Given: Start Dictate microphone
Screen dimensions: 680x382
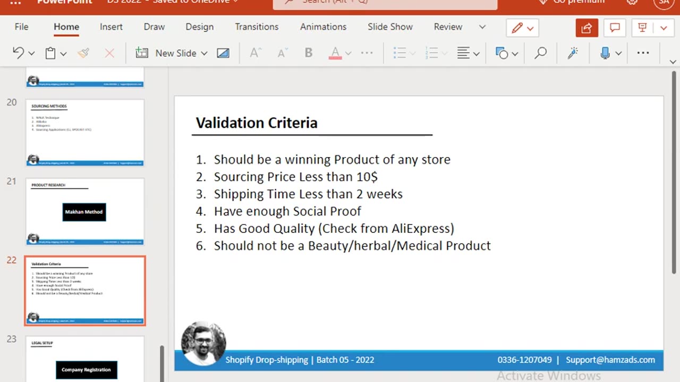Looking at the screenshot, I should click(605, 53).
